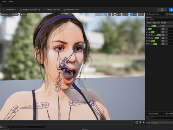Switch to skeleton editor mode icon
Image resolution: width=173 pixels, height=130 pixels.
coord(162,10)
